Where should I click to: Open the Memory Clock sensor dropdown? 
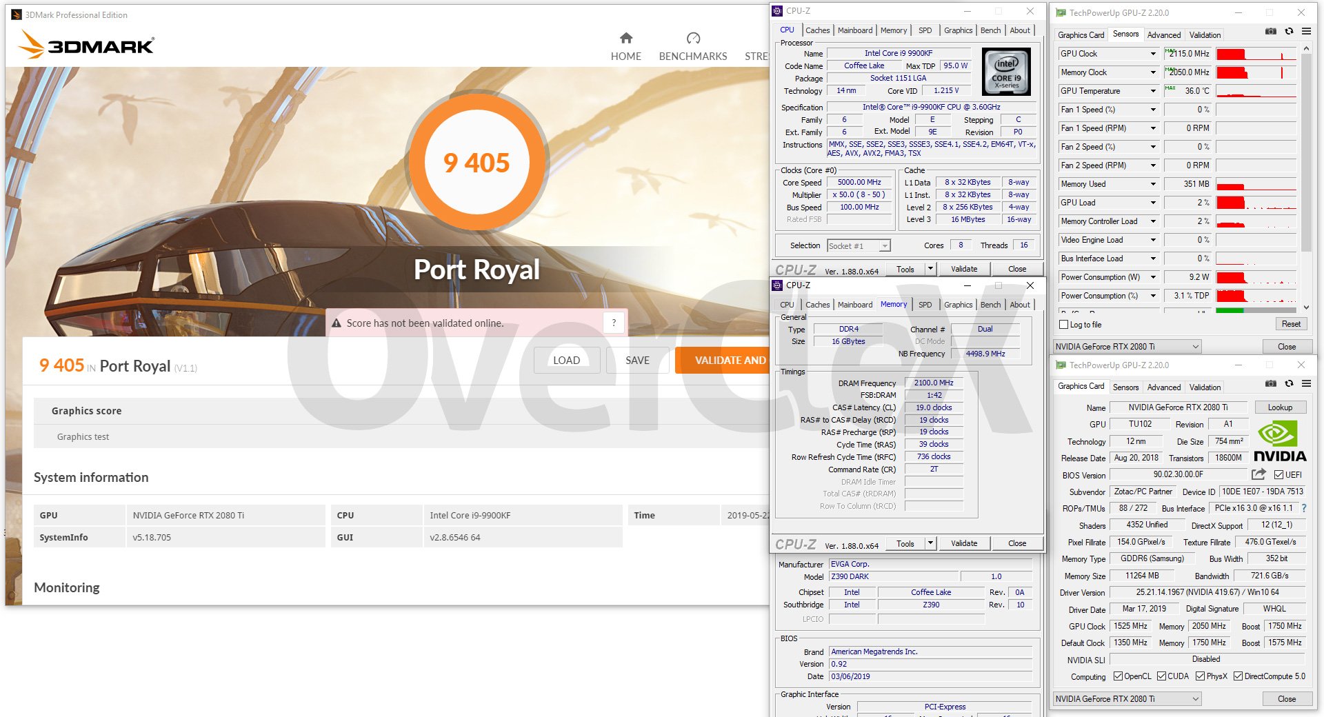tap(1152, 72)
